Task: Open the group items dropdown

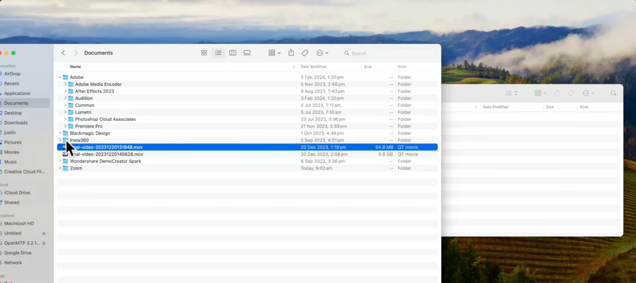Action: tap(274, 53)
